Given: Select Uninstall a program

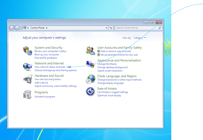Looking at the screenshot, I should coord(45,97).
